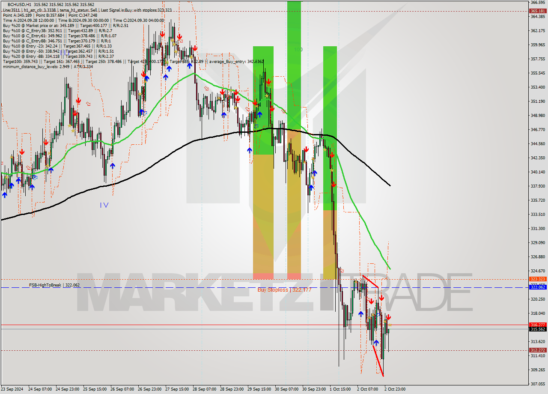Click the 362.170 price axis label

coord(537,31)
